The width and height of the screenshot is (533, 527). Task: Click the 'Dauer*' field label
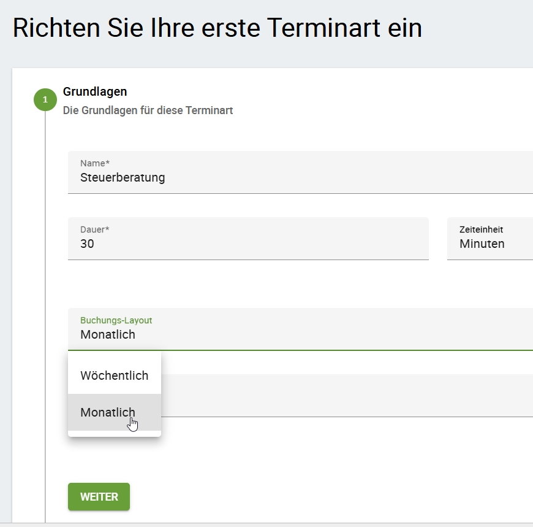tap(94, 229)
